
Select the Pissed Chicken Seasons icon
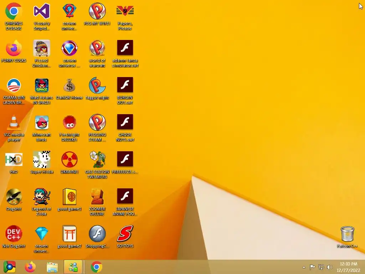(41, 54)
